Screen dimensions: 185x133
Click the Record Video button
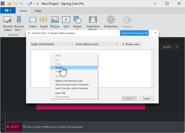click(x=8, y=23)
